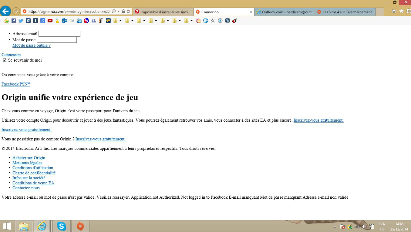
Task: Expand the seventh favorites folder dropdown
Action: point(191,21)
